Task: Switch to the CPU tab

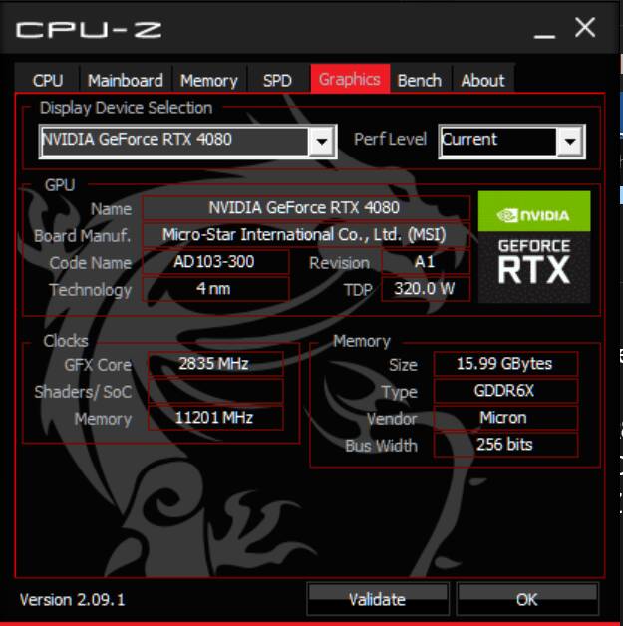Action: (48, 80)
